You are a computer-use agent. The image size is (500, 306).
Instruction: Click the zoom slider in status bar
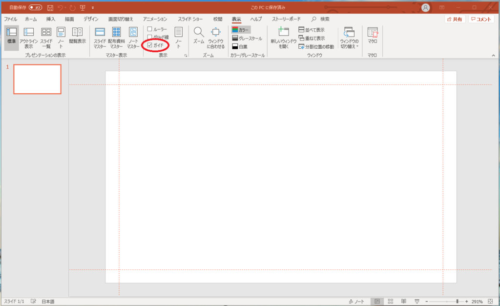457,302
